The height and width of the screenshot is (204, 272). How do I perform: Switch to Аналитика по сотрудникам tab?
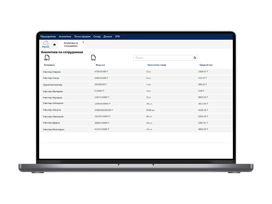pos(71,44)
